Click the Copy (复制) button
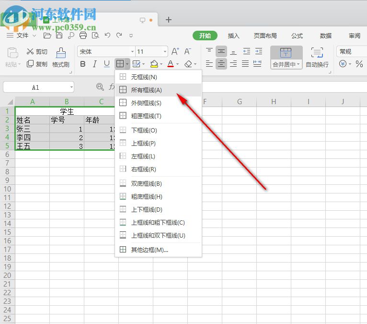This screenshot has width=367, height=324. click(x=37, y=64)
